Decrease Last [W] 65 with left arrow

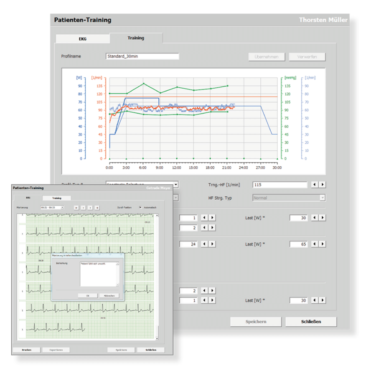[314, 244]
